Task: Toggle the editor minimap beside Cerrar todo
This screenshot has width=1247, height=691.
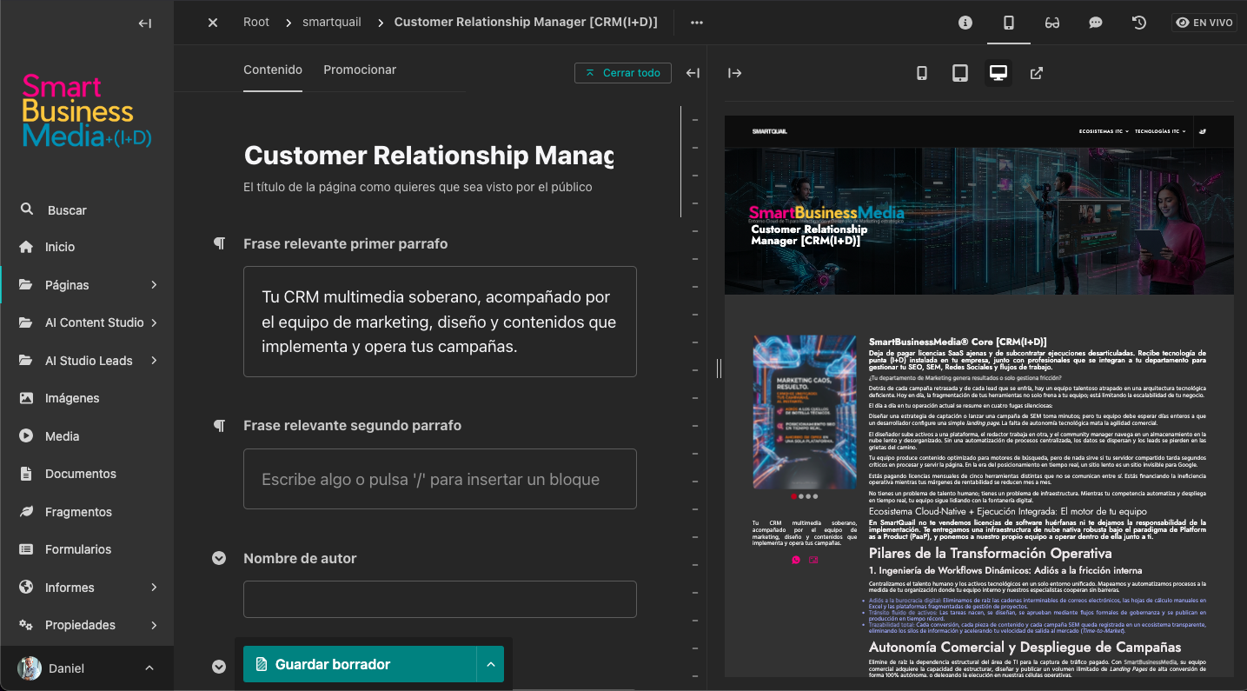Action: click(693, 73)
